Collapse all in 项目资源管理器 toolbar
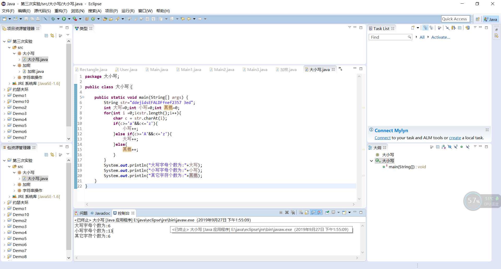The height and width of the screenshot is (269, 501). [x=46, y=36]
